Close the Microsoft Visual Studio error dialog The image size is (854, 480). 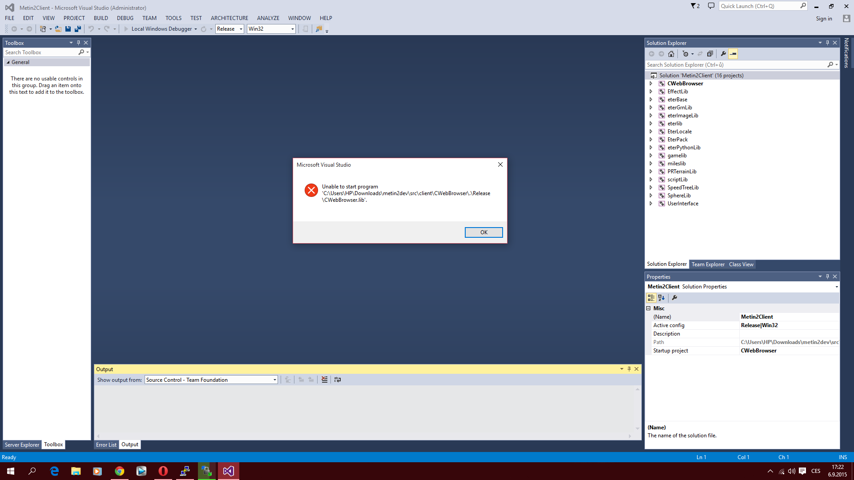click(500, 164)
